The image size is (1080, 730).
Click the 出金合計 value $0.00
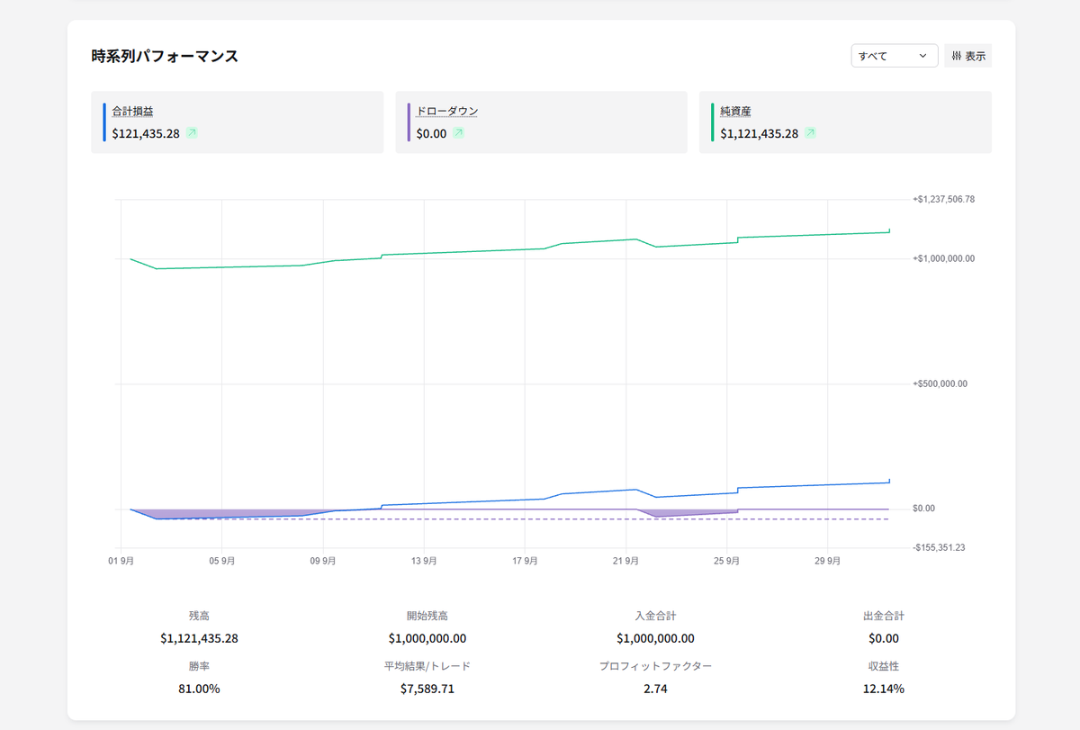[x=884, y=638]
